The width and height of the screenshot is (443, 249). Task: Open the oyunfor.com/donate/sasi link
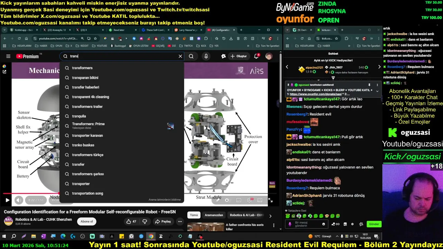pos(316,94)
